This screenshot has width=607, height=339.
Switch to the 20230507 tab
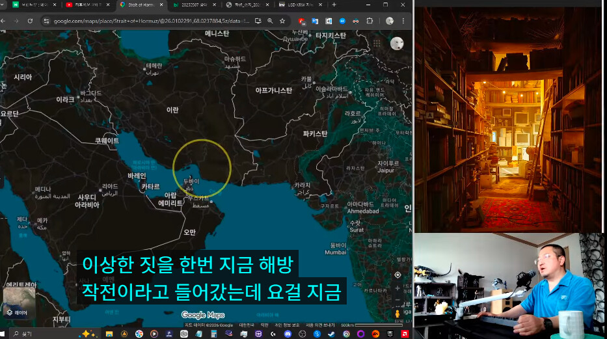point(194,5)
